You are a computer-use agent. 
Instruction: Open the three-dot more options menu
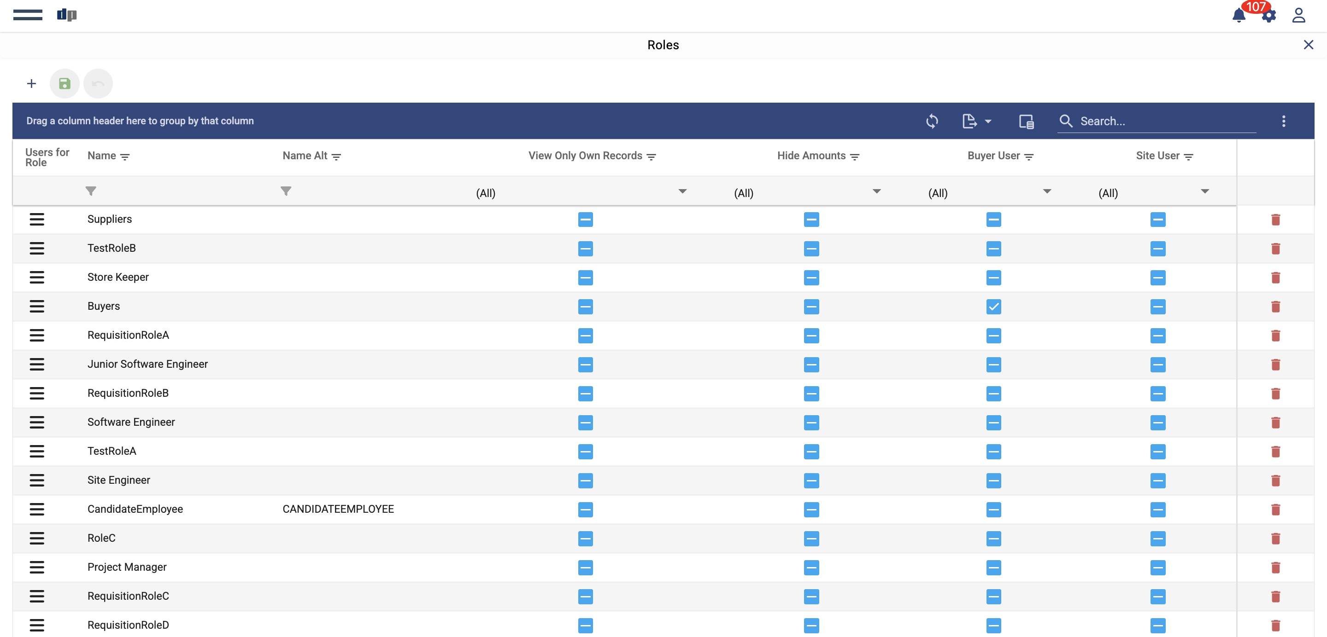[x=1283, y=121]
